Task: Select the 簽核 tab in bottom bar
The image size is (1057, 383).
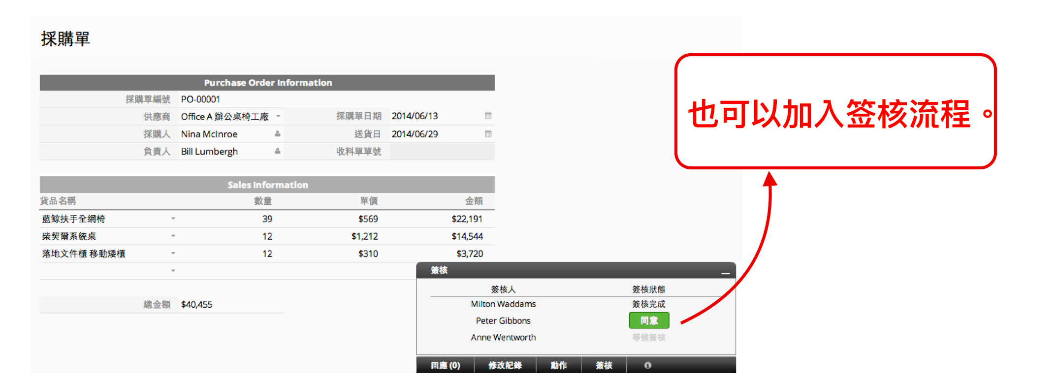Action: click(604, 365)
